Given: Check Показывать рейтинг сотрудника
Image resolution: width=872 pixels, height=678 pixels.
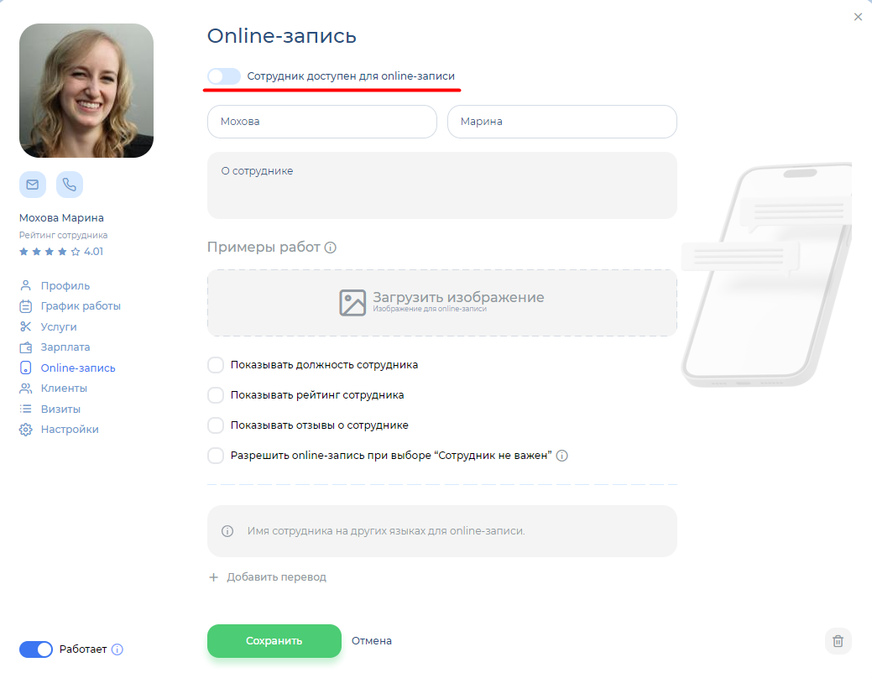Looking at the screenshot, I should pos(216,395).
